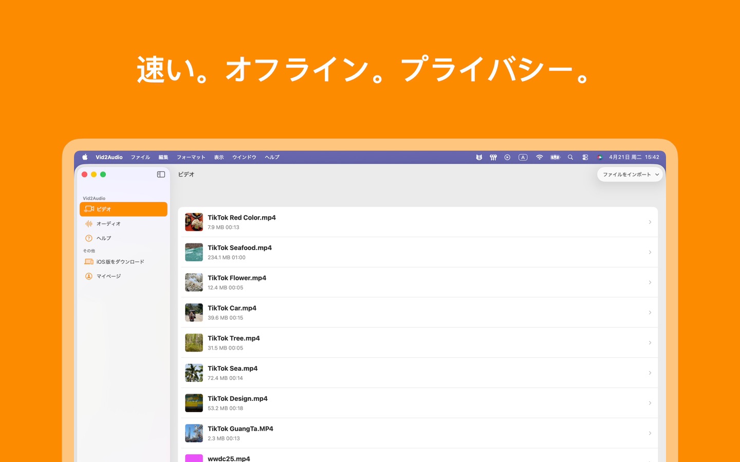The width and height of the screenshot is (740, 462).
Task: Open Spotlight search icon
Action: coord(570,158)
